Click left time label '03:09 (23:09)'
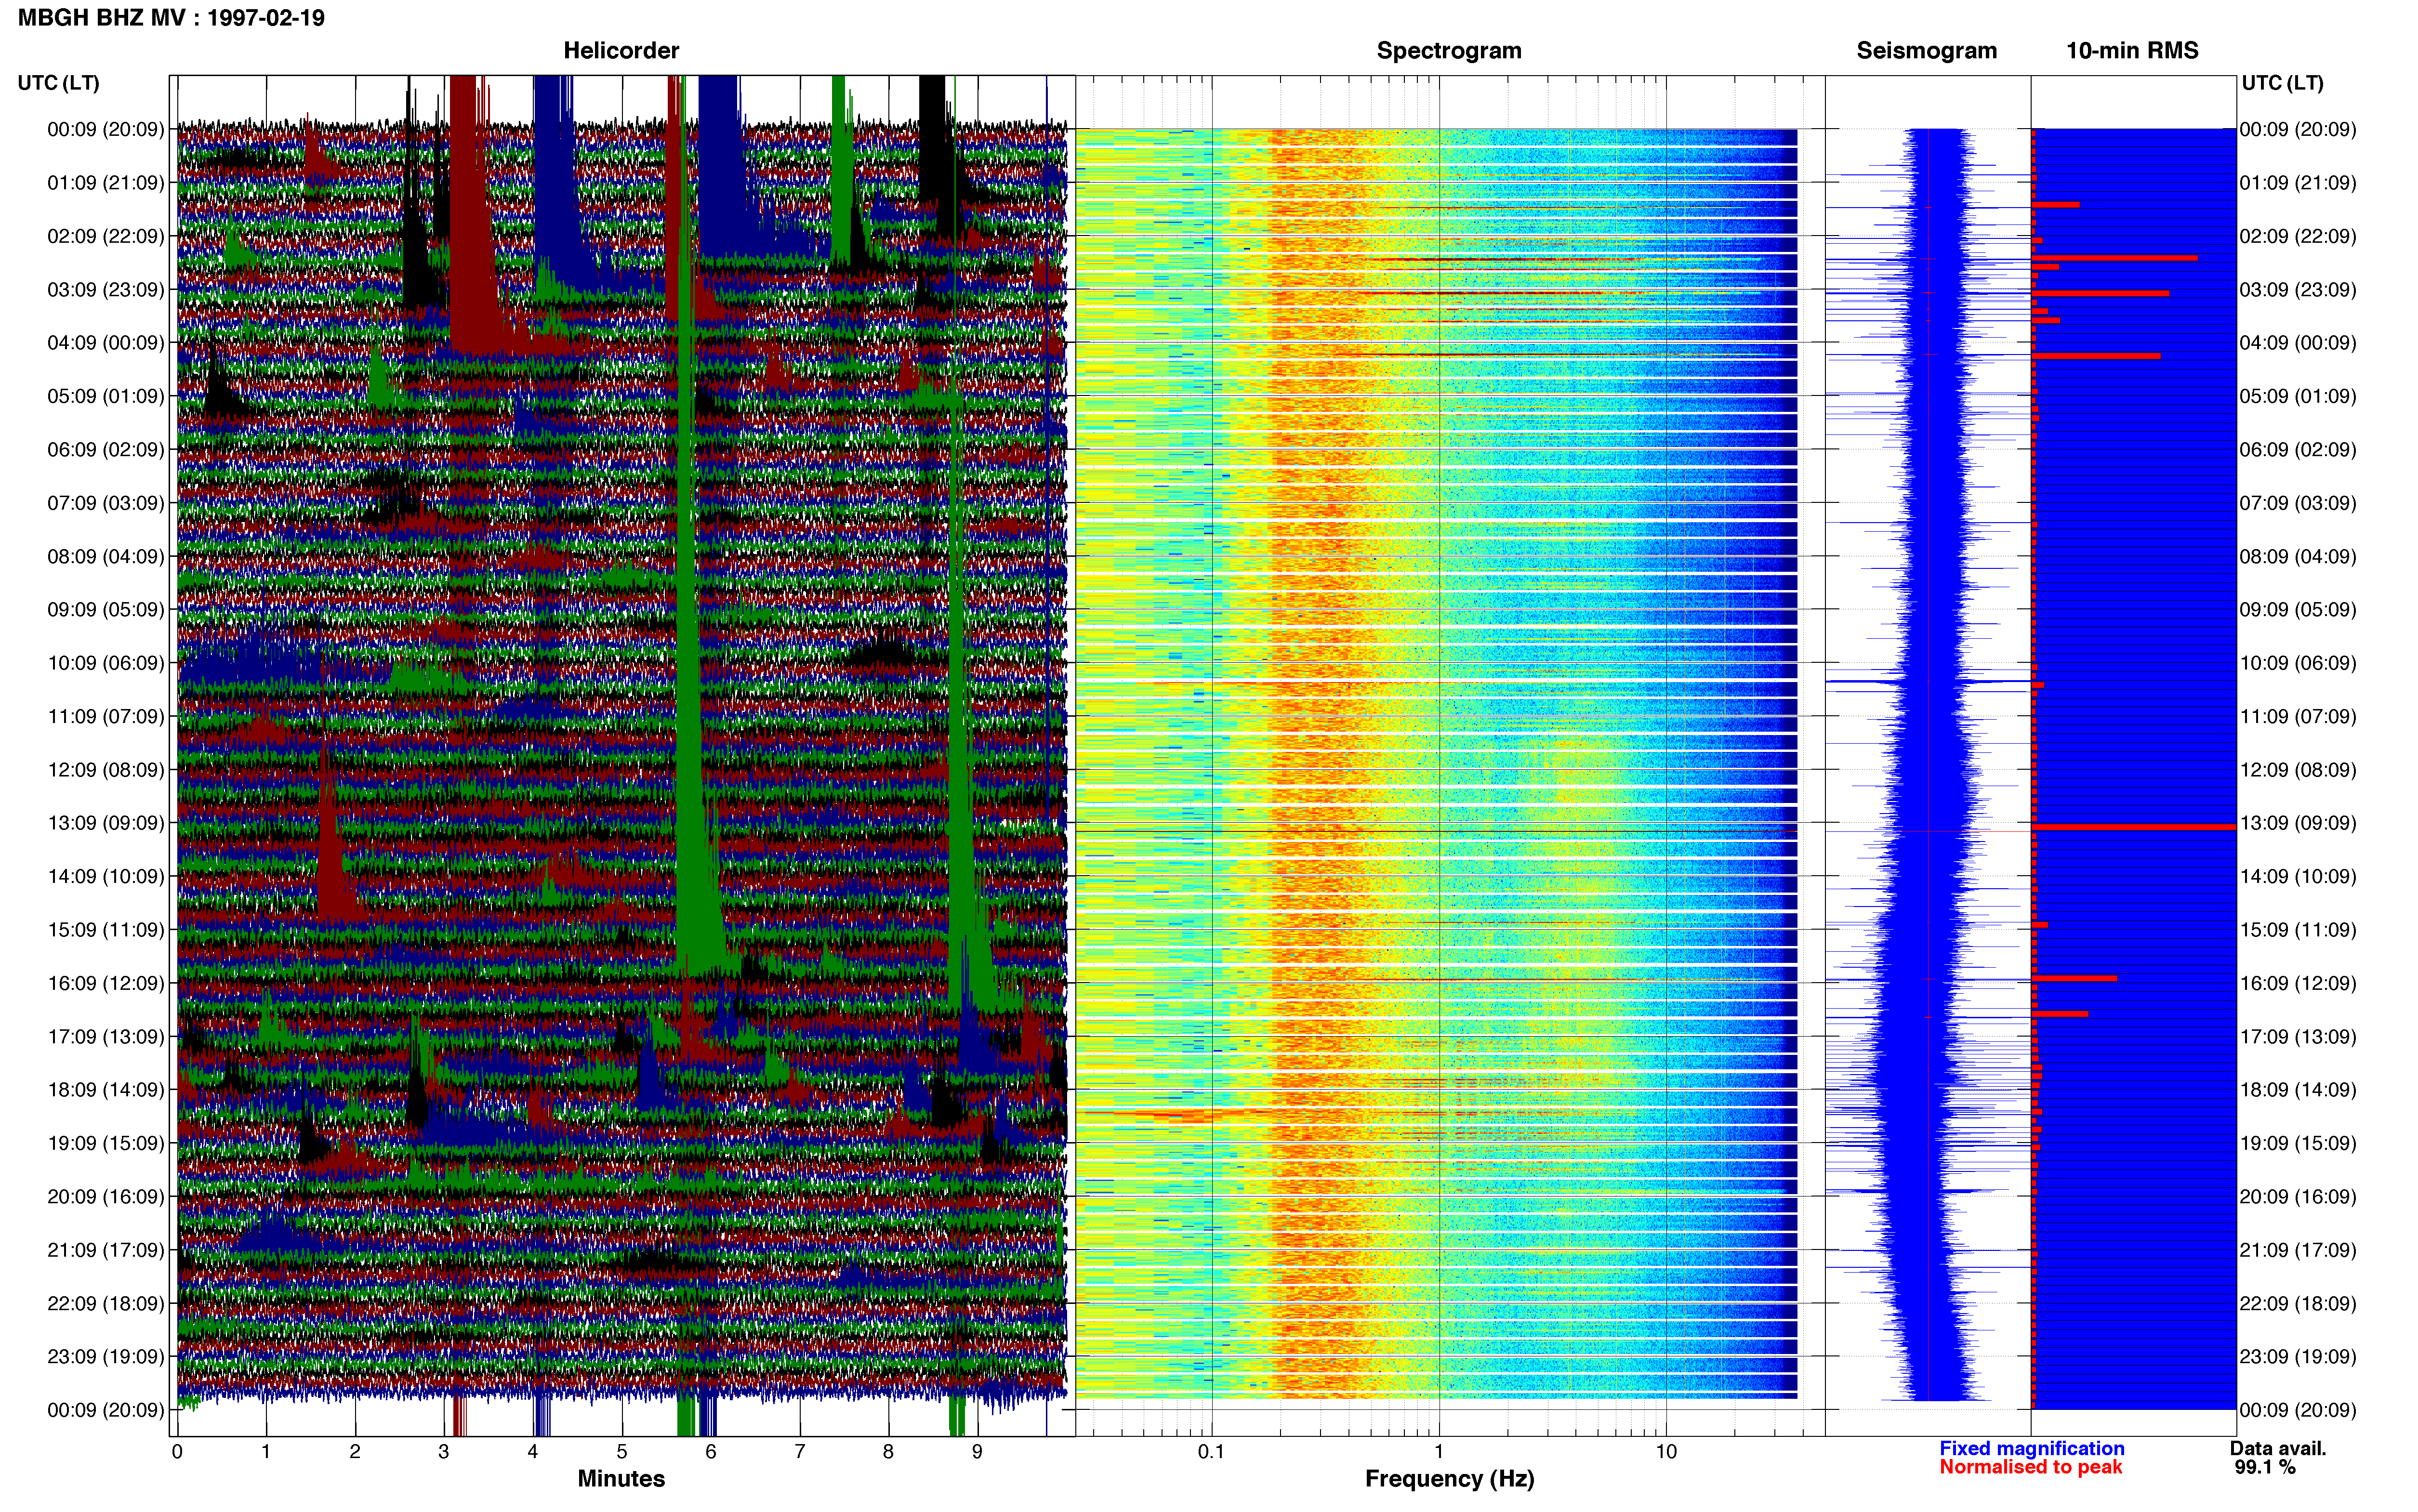 [x=106, y=290]
